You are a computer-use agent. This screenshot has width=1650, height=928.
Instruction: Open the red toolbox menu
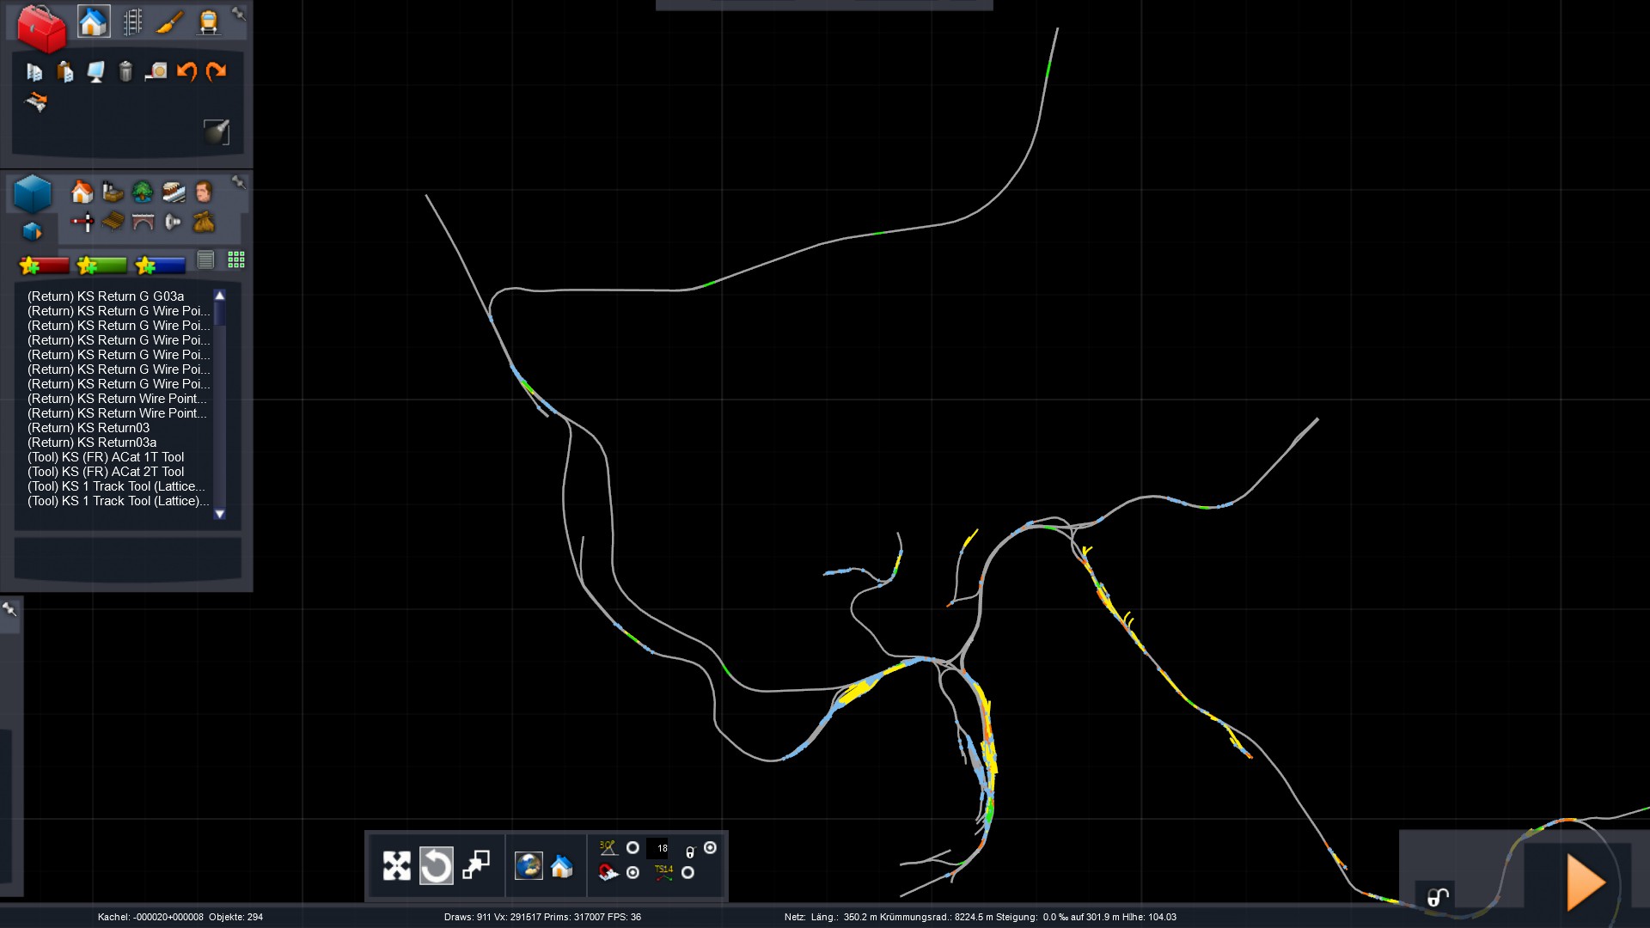pos(40,27)
